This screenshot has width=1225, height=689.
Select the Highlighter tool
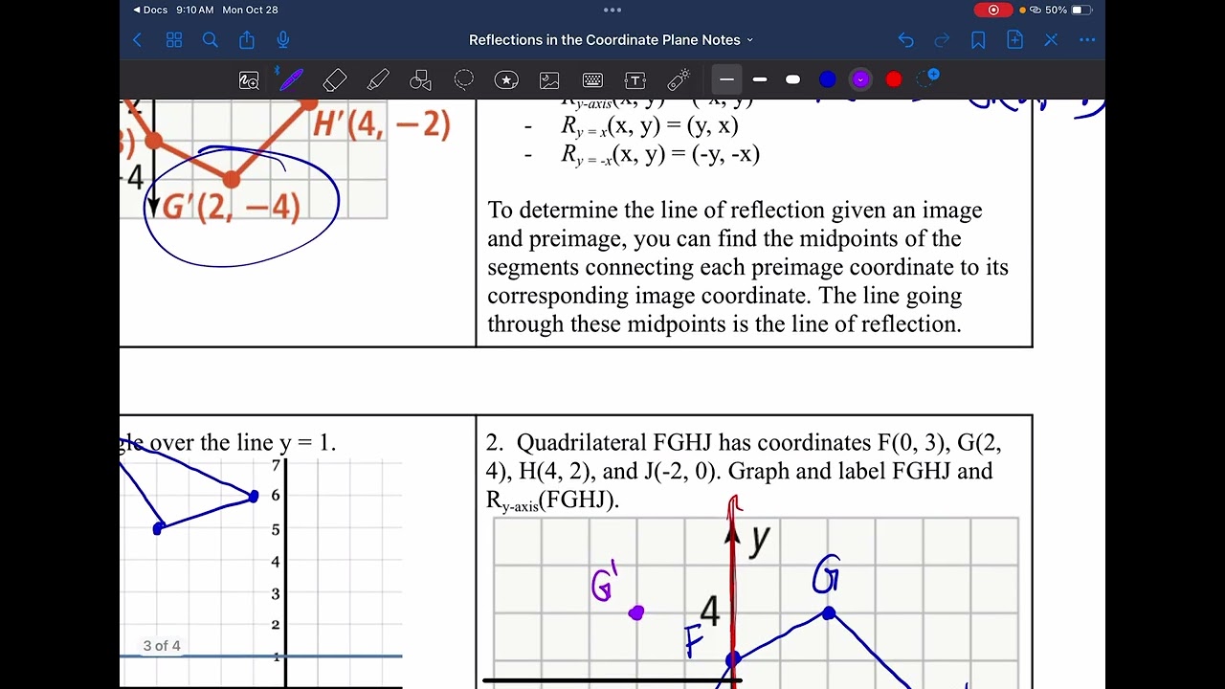tap(378, 80)
